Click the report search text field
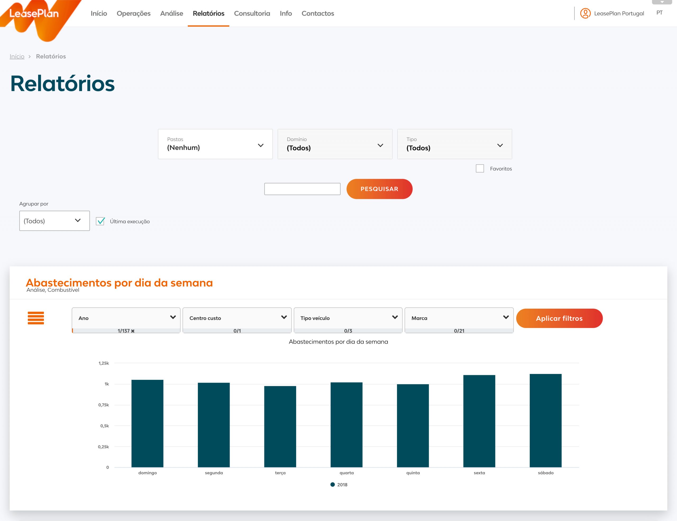Viewport: 677px width, 521px height. [x=302, y=189]
